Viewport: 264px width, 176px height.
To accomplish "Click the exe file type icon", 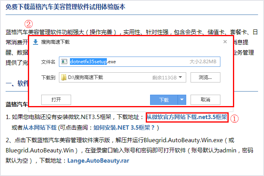I will coord(64,62).
